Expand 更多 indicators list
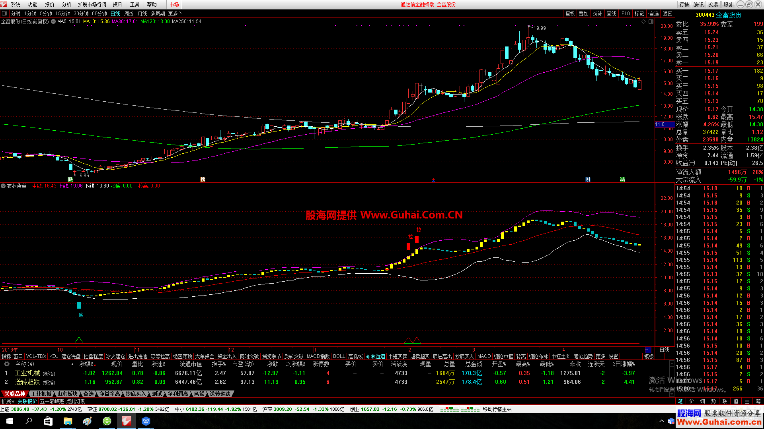Viewport: 764px width, 429px height. click(600, 356)
